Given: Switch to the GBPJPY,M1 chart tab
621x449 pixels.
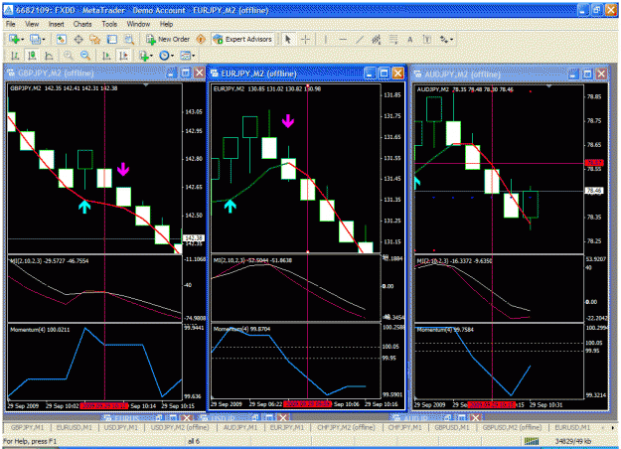Looking at the screenshot, I should coord(28,427).
